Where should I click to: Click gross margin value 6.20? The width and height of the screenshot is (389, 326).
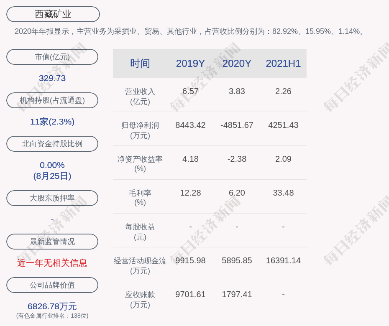point(237,193)
